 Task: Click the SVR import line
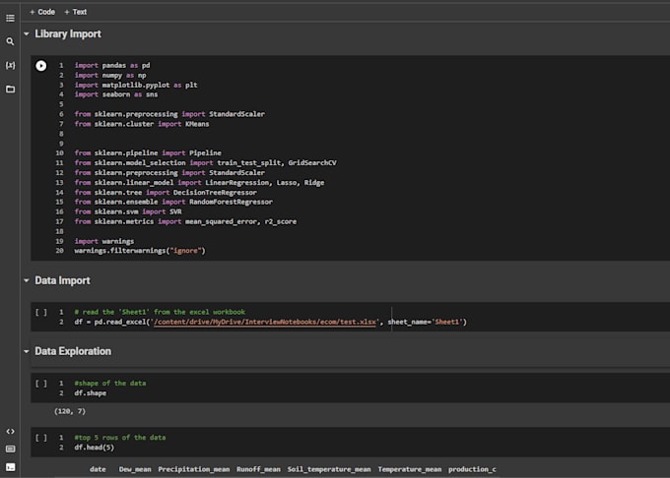tap(128, 211)
